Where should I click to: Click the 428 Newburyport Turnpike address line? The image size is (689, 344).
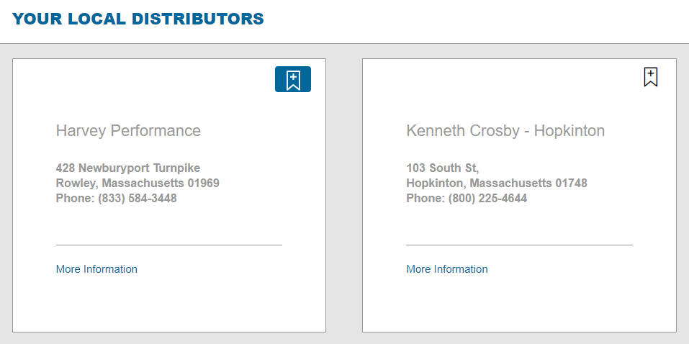128,168
